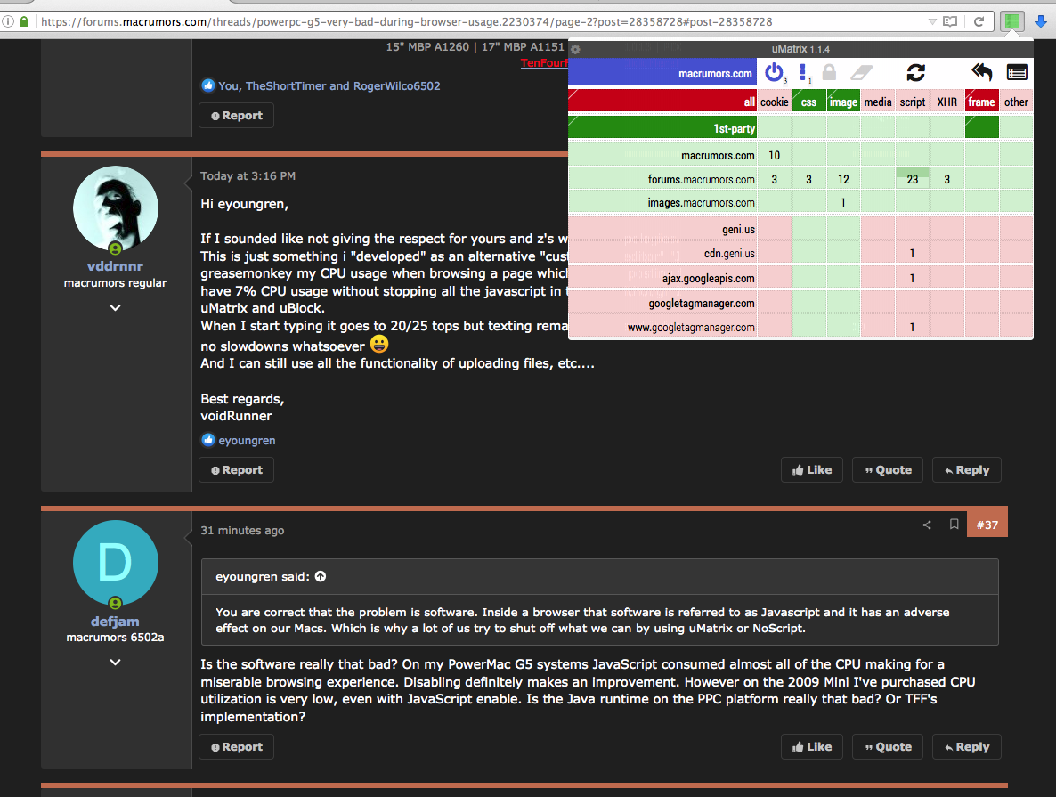
Task: Reply to defjam's post
Action: (966, 746)
